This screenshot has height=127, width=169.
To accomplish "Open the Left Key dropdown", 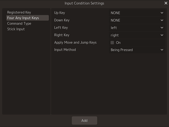I will [x=137, y=28].
